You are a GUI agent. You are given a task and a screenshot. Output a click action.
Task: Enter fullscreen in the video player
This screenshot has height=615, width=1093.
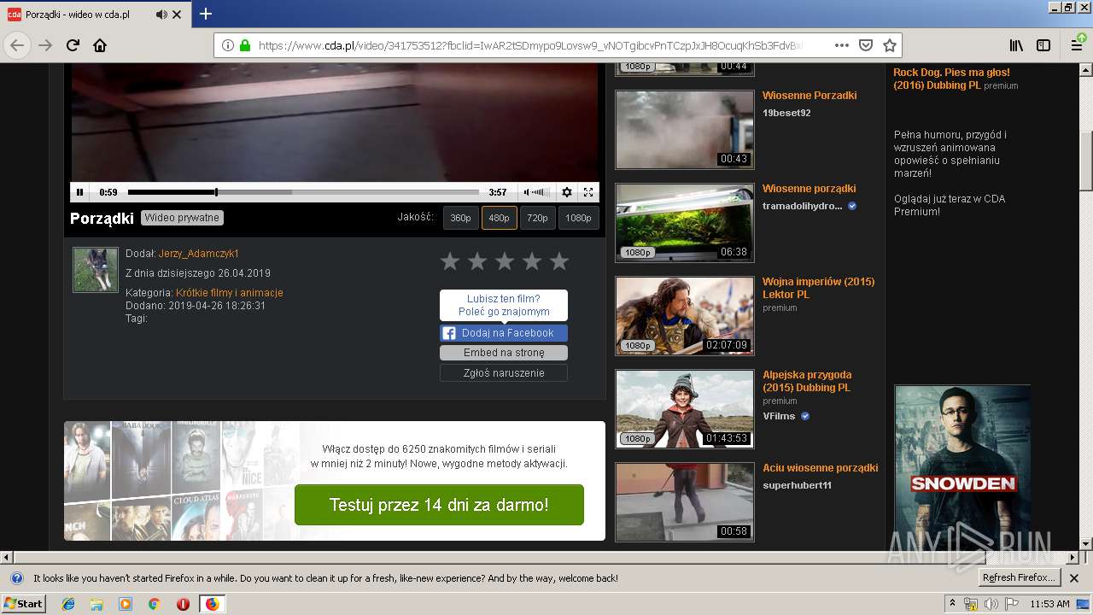click(588, 192)
